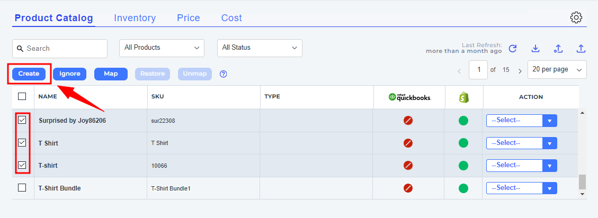Click the upload icon with the small circle
Image resolution: width=598 pixels, height=218 pixels.
click(558, 49)
